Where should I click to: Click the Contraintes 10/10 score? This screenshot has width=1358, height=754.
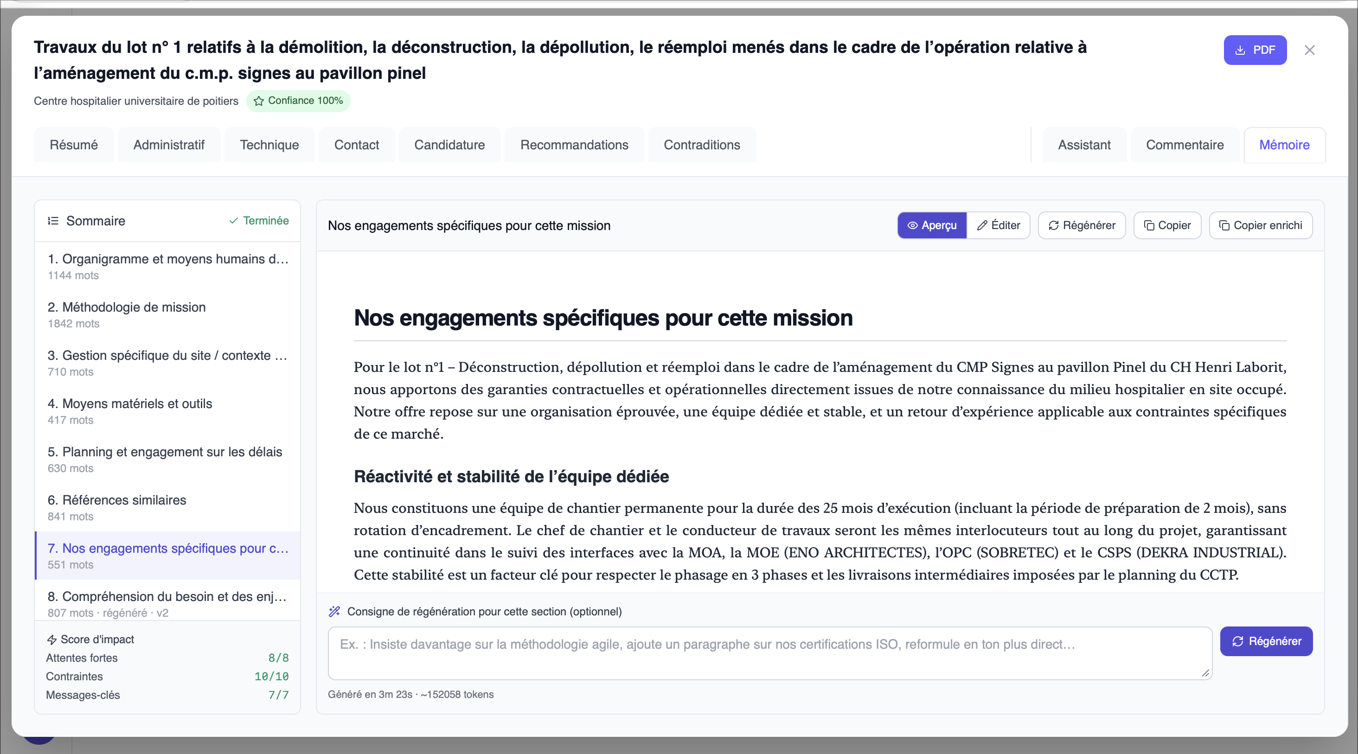point(271,677)
